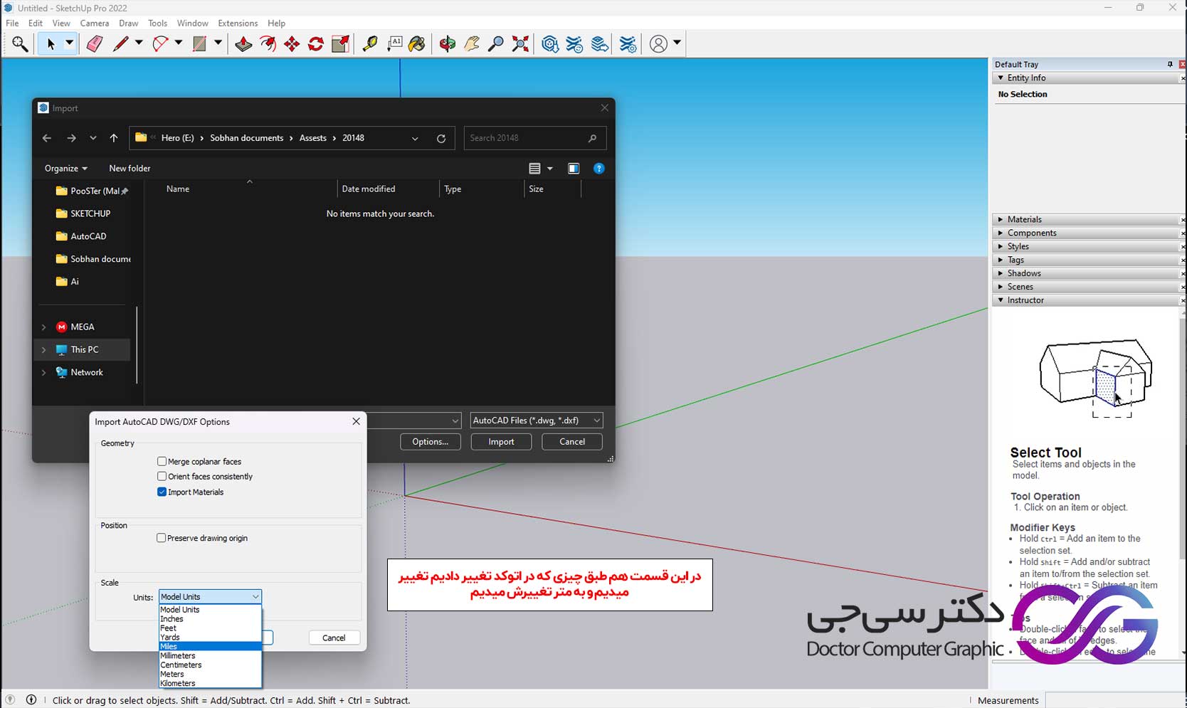
Task: Uncheck Import Materials
Action: [x=162, y=492]
